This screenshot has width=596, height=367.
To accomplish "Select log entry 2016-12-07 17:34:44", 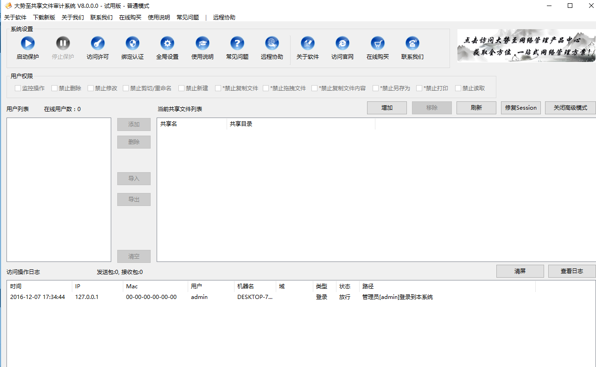I will click(x=38, y=297).
